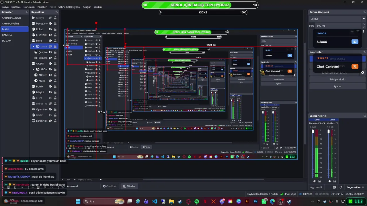Hide the Botrix source

(50, 86)
